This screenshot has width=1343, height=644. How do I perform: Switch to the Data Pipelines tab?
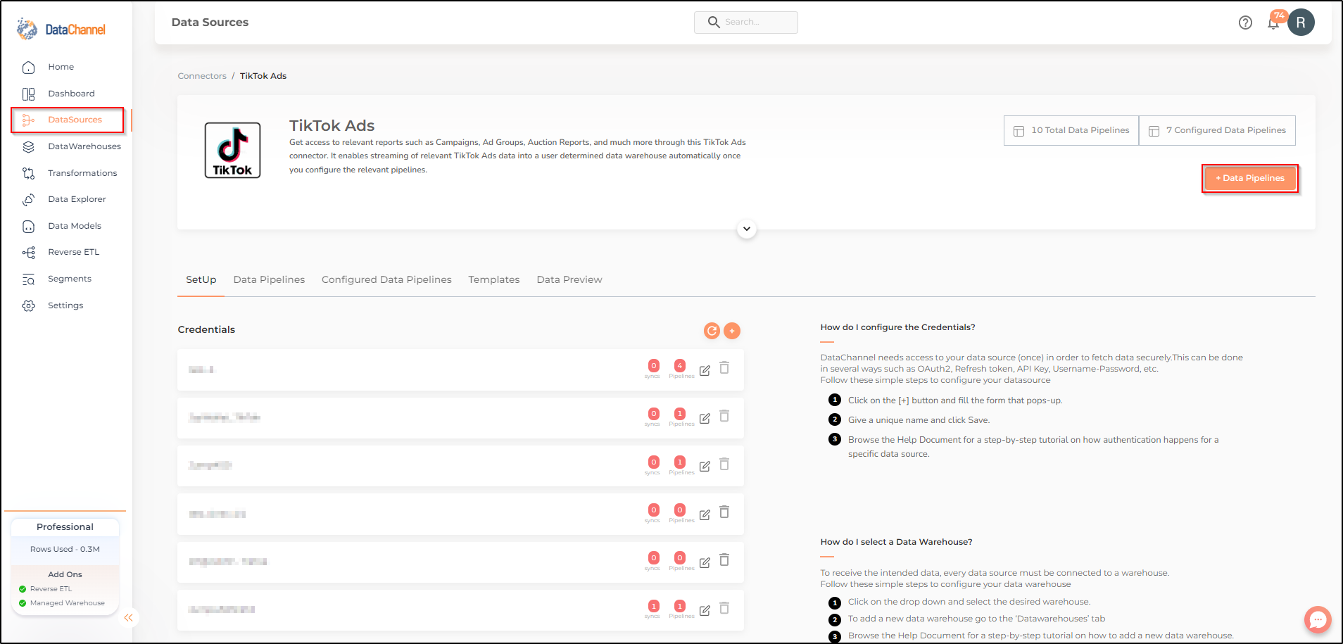[x=269, y=279]
